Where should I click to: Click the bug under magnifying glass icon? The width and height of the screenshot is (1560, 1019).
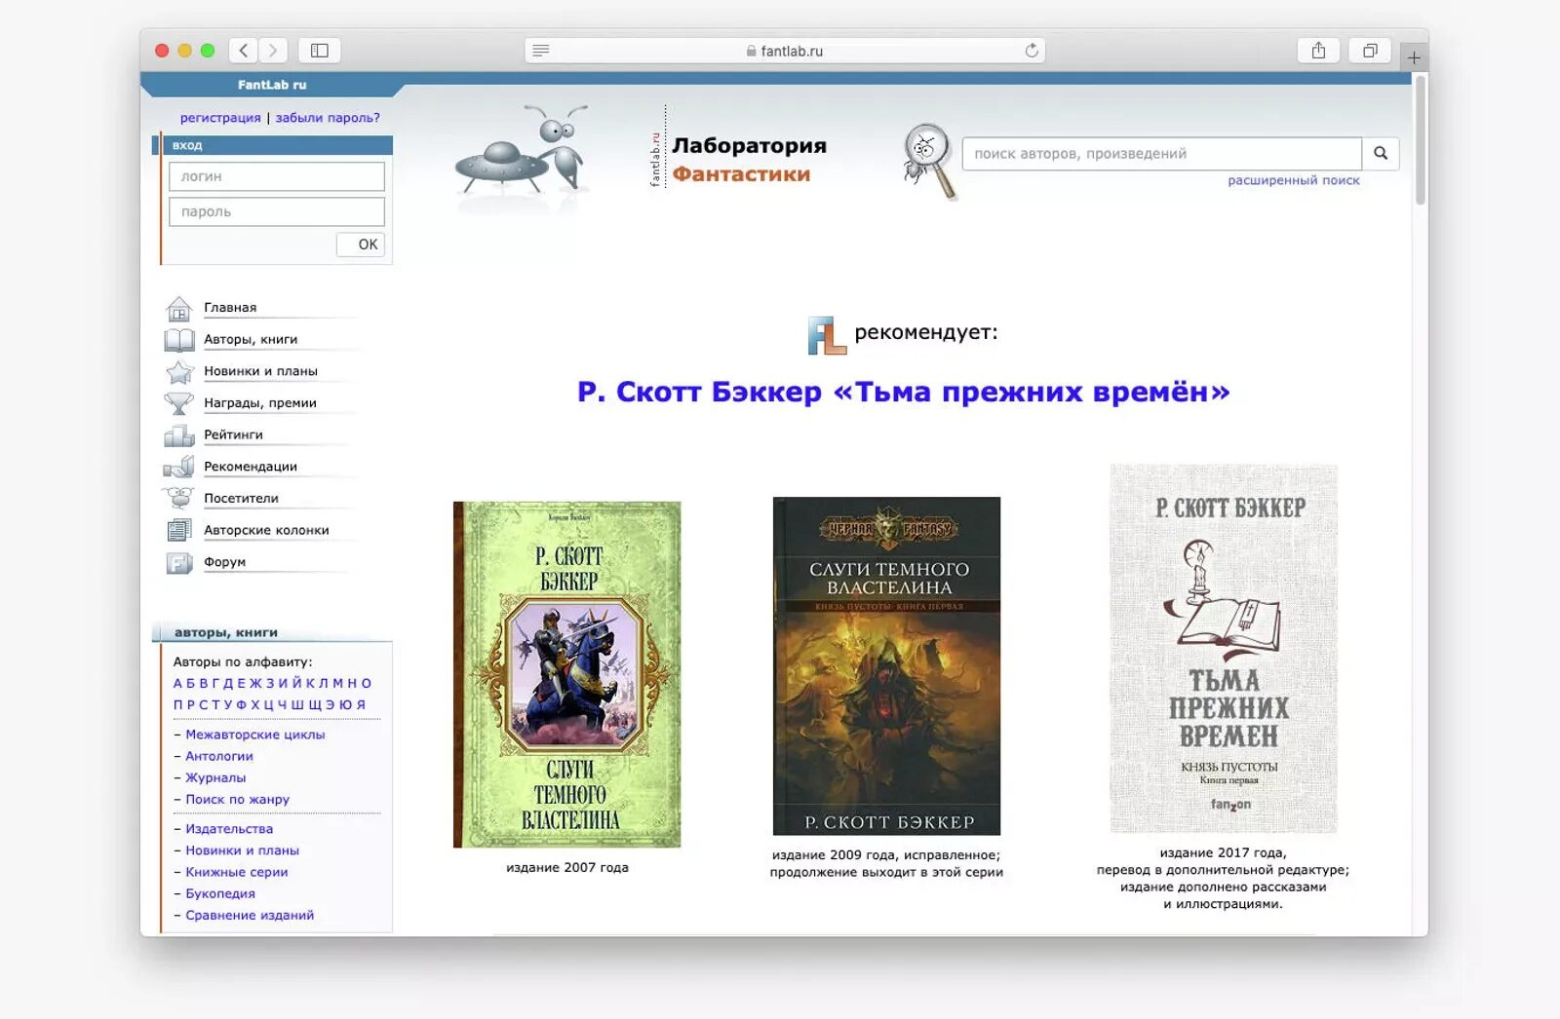point(929,161)
